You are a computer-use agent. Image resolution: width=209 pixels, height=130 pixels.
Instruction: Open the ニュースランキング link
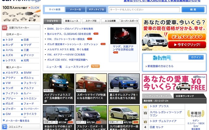click(x=77, y=67)
